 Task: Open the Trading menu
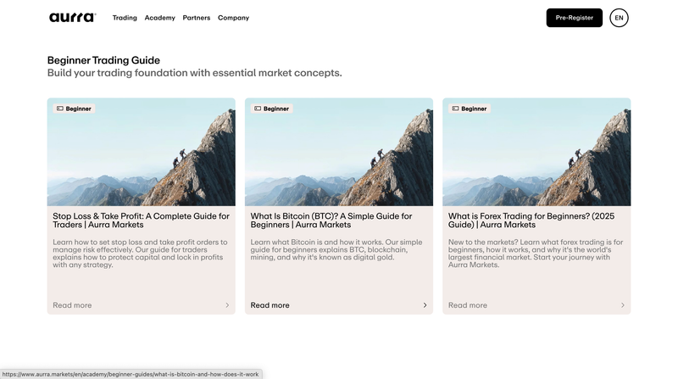click(125, 18)
